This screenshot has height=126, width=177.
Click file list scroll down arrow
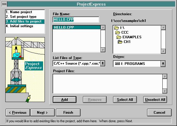tap(103, 50)
